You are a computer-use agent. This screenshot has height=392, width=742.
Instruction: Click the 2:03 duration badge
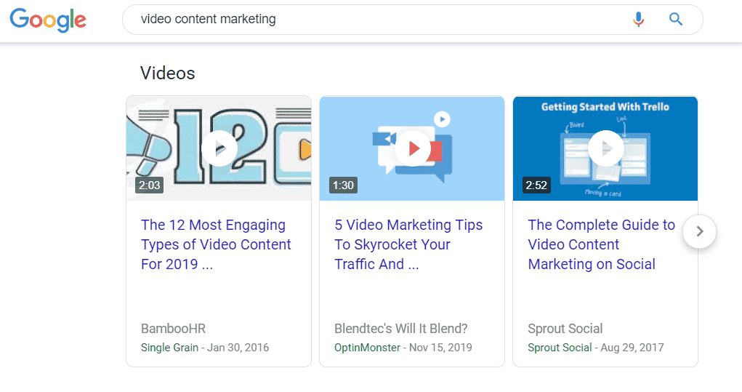pyautogui.click(x=150, y=185)
